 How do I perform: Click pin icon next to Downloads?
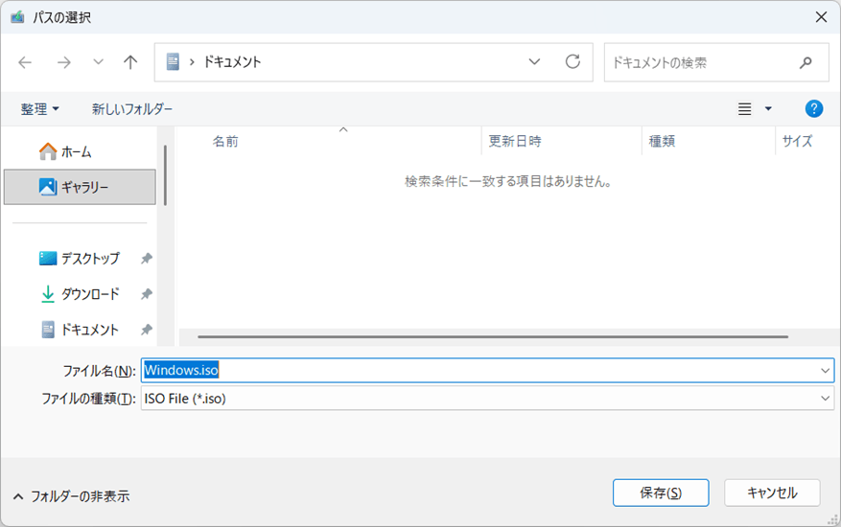pos(146,294)
